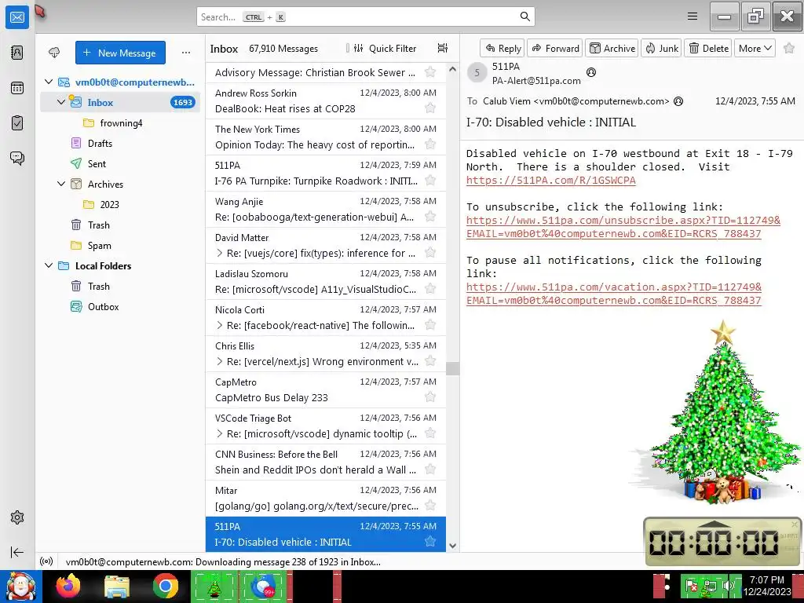804x603 pixels.
Task: Click the taskbar clock showing 7:07 PM
Action: pos(766,586)
